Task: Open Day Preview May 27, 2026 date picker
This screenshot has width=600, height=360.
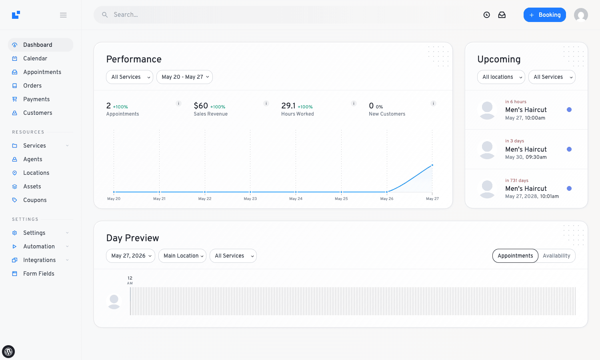Action: pos(130,256)
